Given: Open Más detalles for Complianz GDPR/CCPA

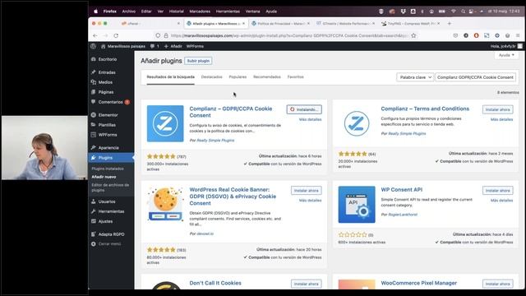Looking at the screenshot, I should point(310,120).
